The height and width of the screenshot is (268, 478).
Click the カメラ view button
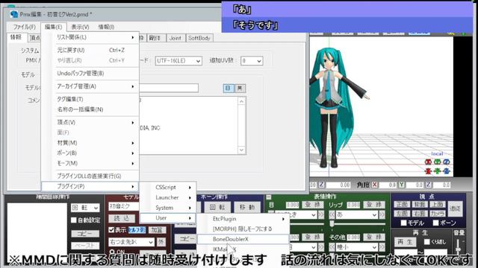[438, 214]
